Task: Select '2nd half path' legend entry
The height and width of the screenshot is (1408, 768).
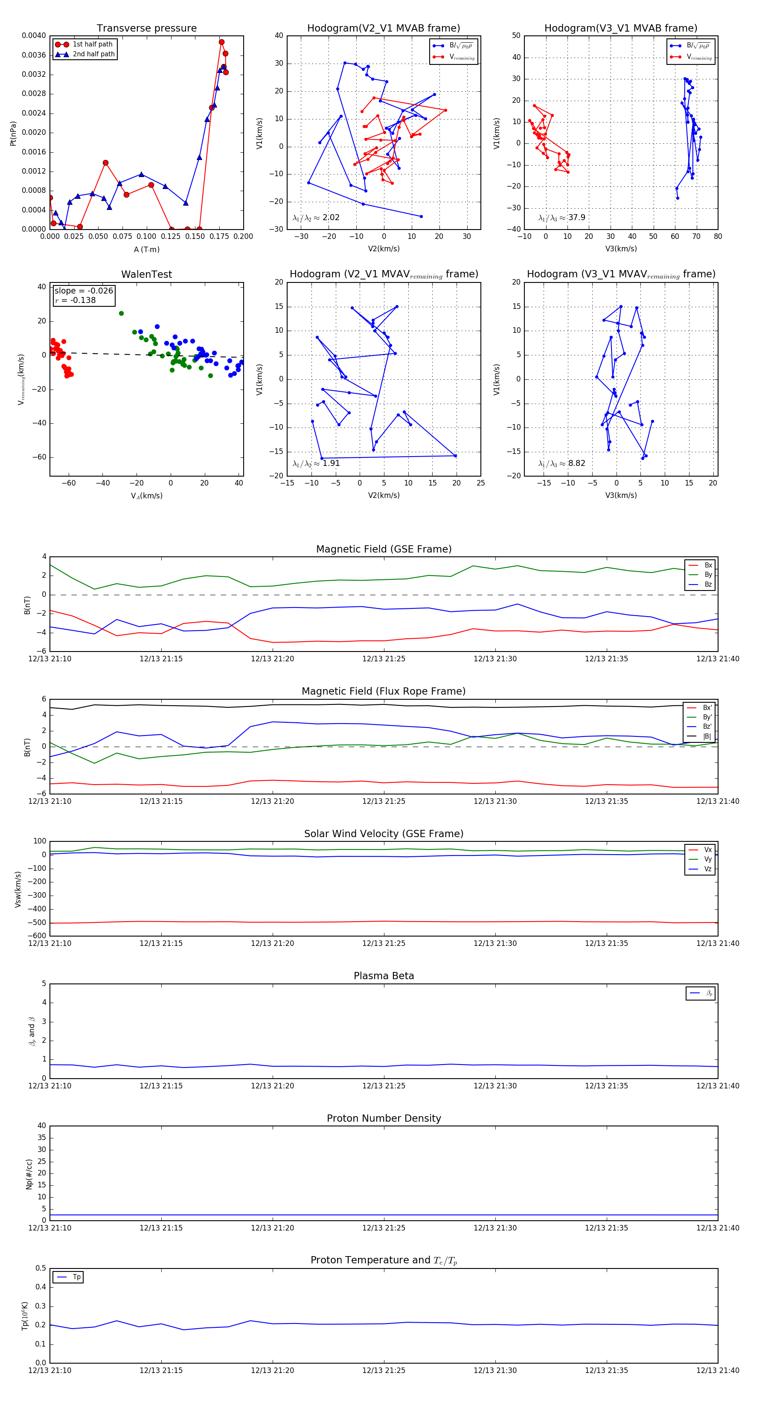Action: click(x=85, y=54)
